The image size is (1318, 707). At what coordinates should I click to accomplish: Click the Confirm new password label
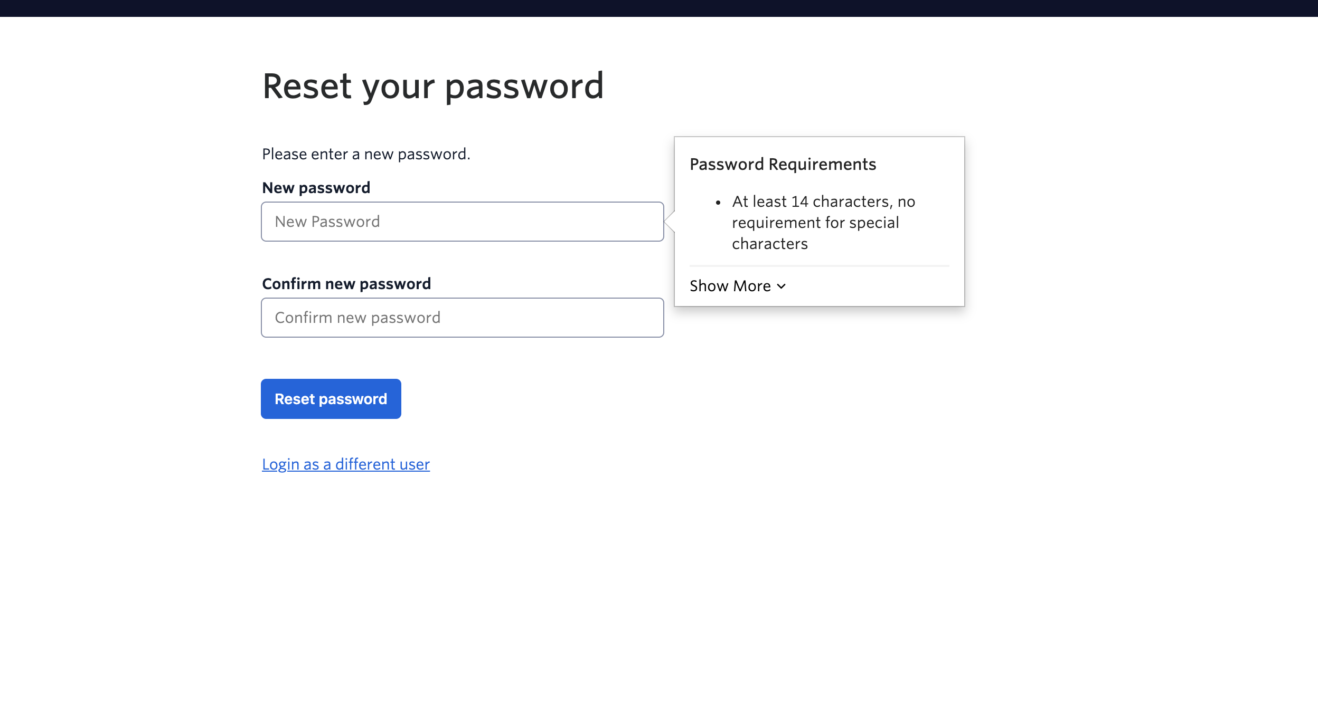coord(347,283)
